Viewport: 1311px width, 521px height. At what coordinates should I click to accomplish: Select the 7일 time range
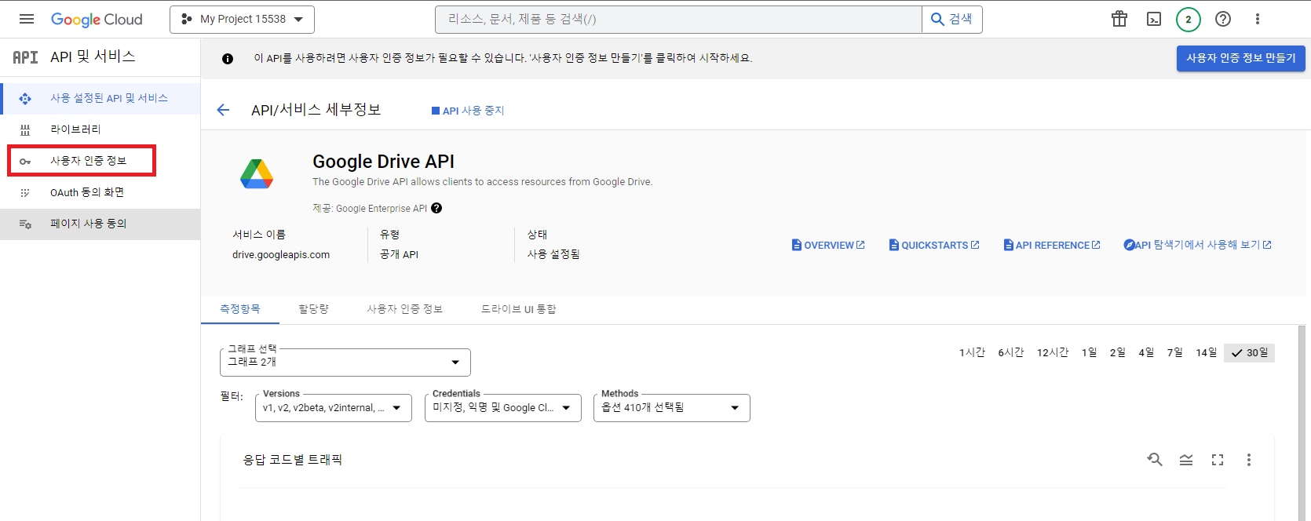click(1175, 353)
